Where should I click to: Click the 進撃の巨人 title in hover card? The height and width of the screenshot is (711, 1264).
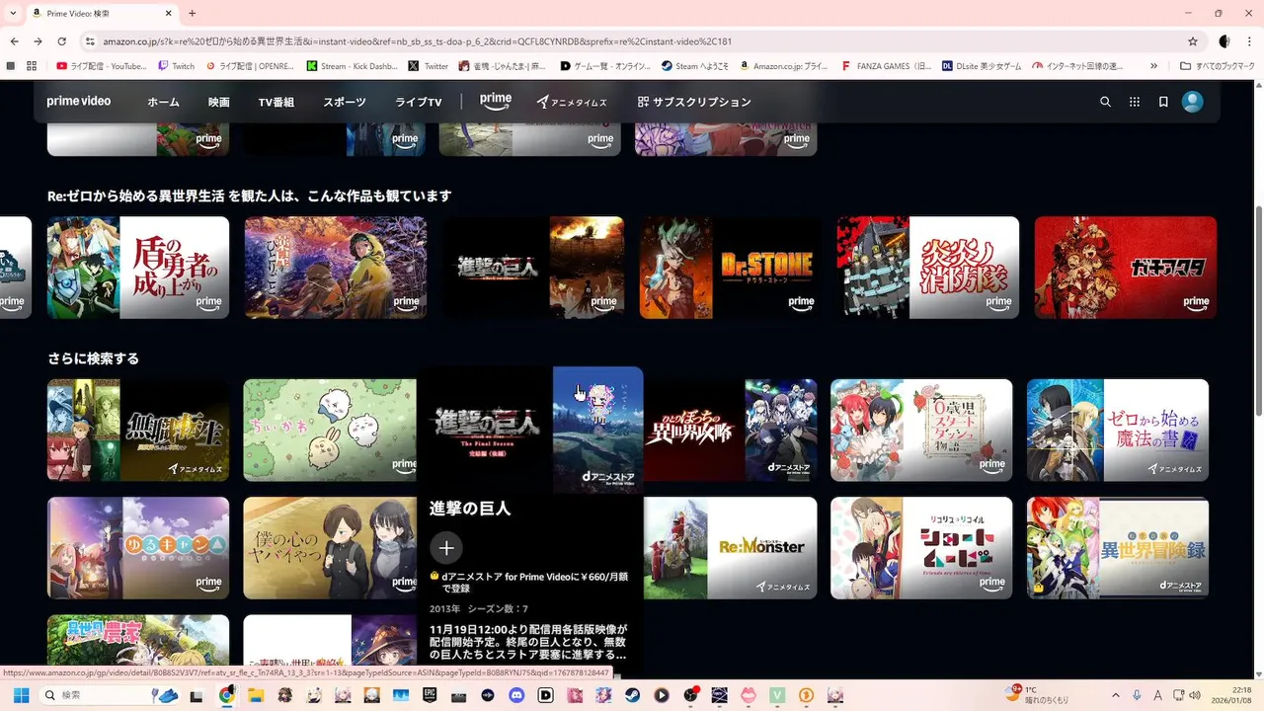(x=470, y=509)
